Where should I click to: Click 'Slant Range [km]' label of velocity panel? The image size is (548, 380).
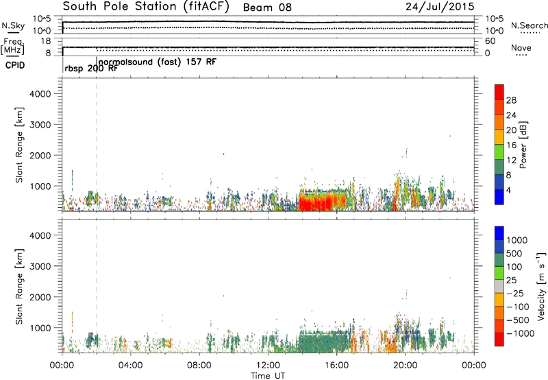(19, 287)
